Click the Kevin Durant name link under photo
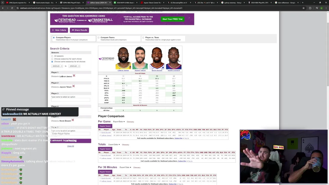The image size is (329, 185). click(157, 70)
